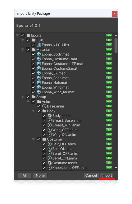Click the Epona_Hair.mat material icon
The width and height of the screenshot is (132, 204).
(x=39, y=83)
